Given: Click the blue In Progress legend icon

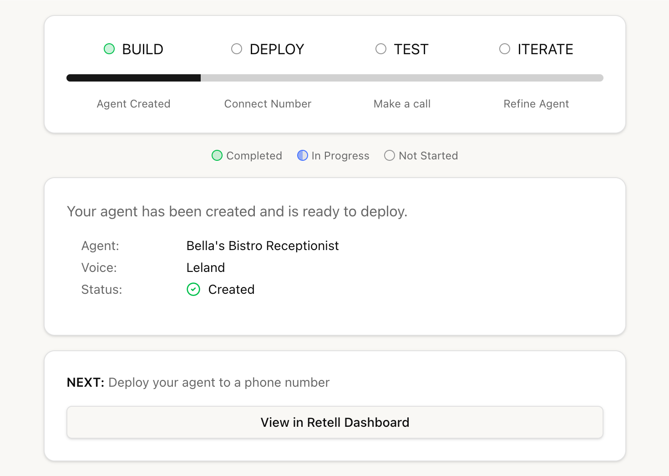Looking at the screenshot, I should 303,155.
